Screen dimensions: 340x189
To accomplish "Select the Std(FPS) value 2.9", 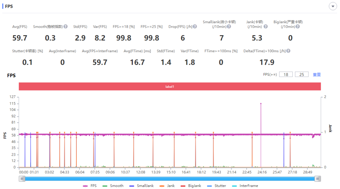I will (x=80, y=38).
